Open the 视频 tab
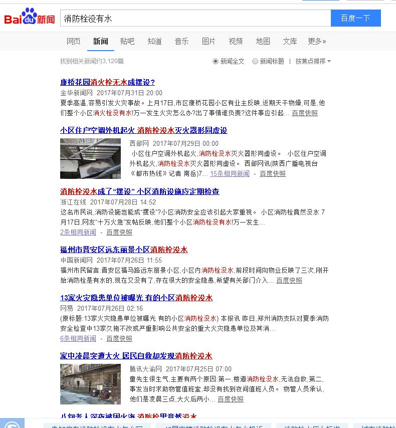 click(x=236, y=41)
